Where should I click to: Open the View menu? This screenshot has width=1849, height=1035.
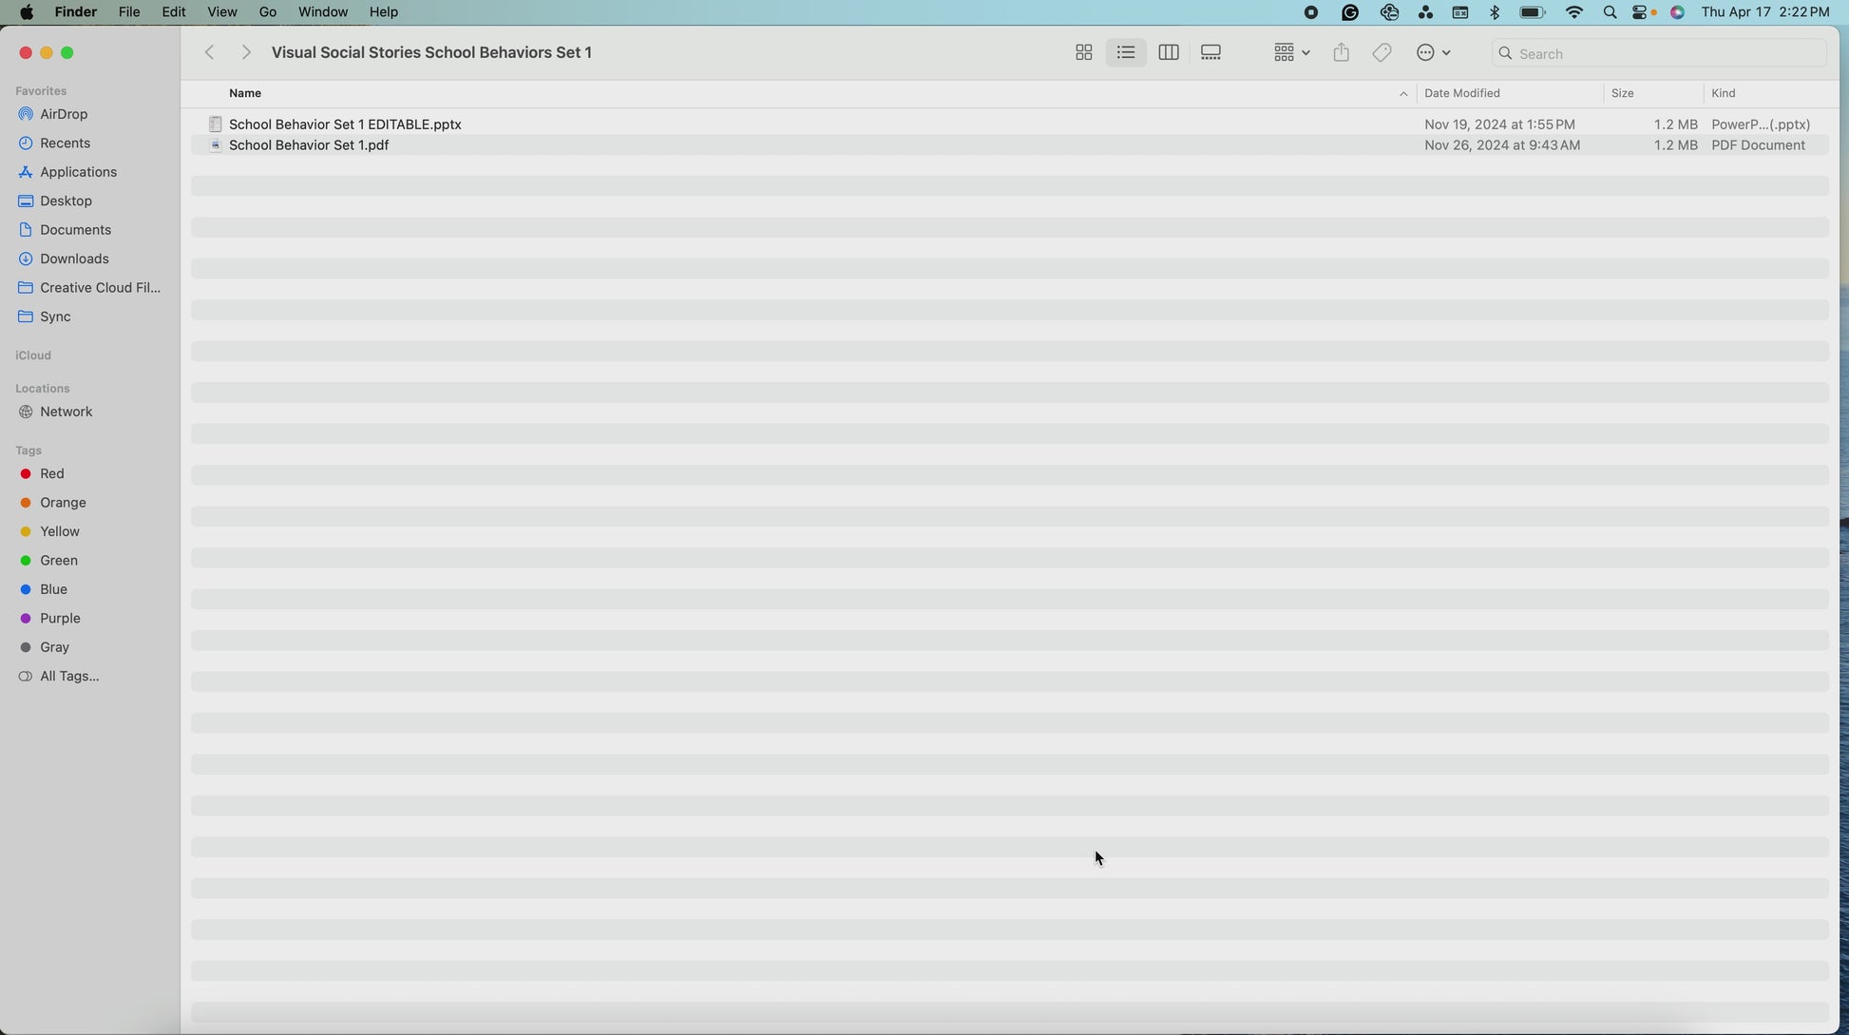pyautogui.click(x=221, y=12)
